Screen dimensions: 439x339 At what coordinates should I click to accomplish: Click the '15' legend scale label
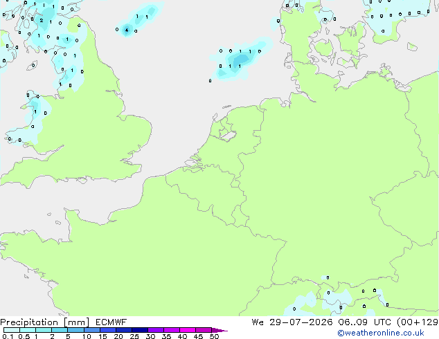pyautogui.click(x=102, y=336)
